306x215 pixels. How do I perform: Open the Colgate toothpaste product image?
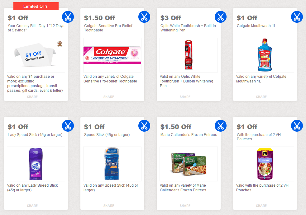tap(112, 55)
